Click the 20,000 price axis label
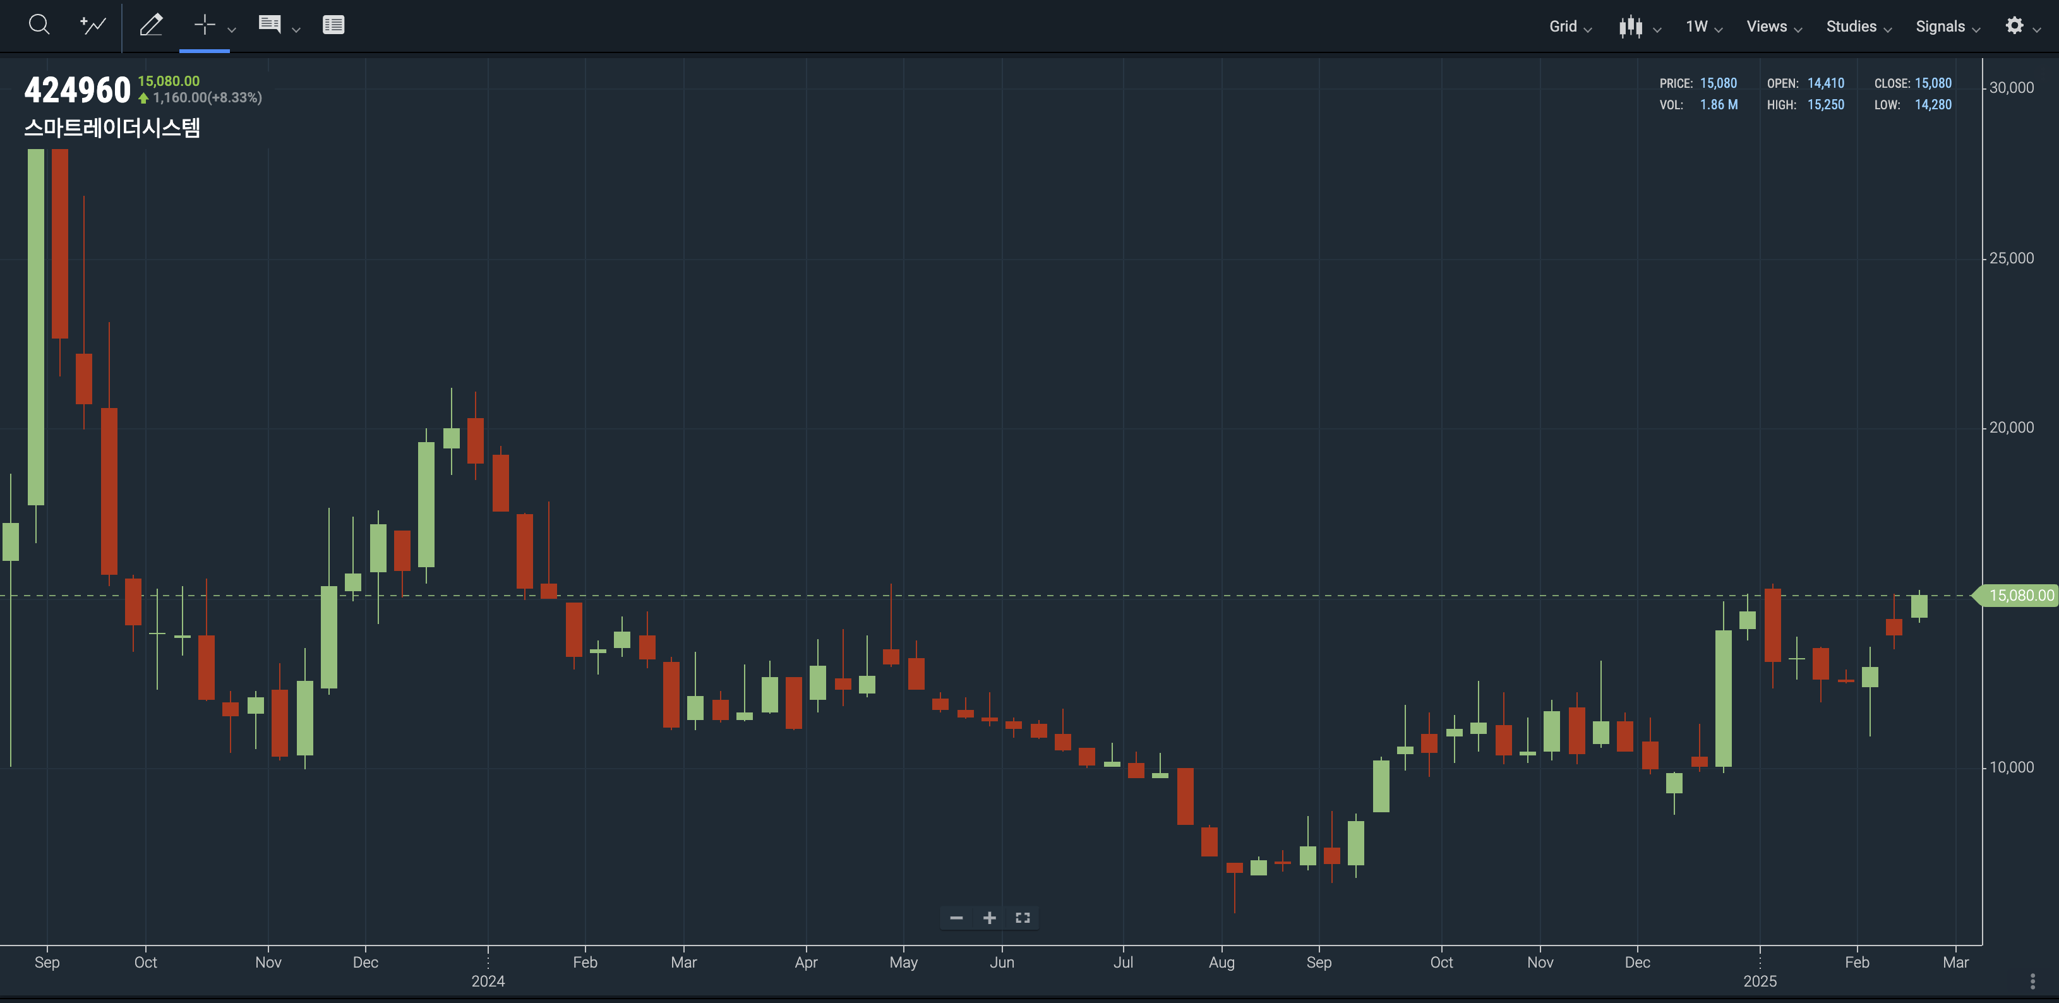Screen dimensions: 2059x1003 (x=2011, y=428)
